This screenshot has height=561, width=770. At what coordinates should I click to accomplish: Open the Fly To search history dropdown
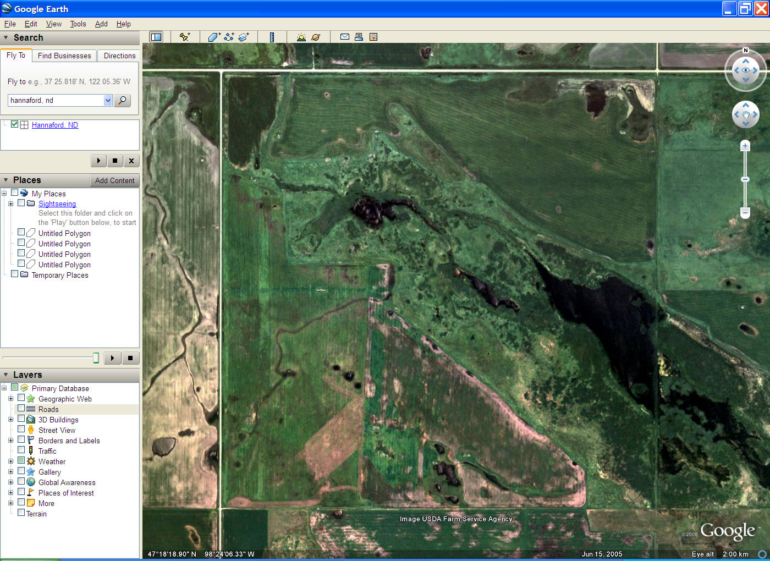pos(108,100)
